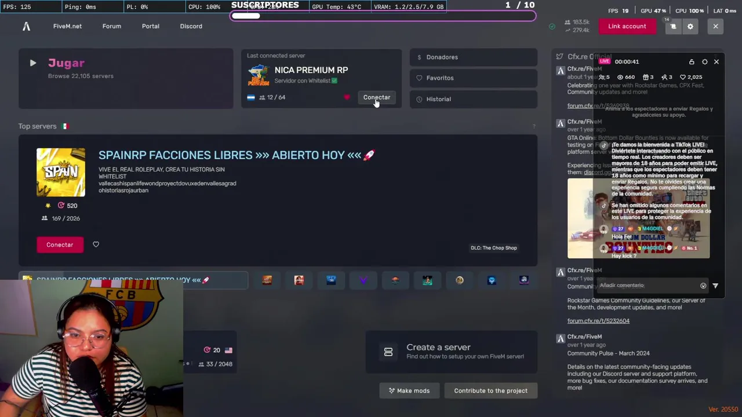This screenshot has width=742, height=417.
Task: Click viewers eye icon showing 660
Action: (x=620, y=77)
